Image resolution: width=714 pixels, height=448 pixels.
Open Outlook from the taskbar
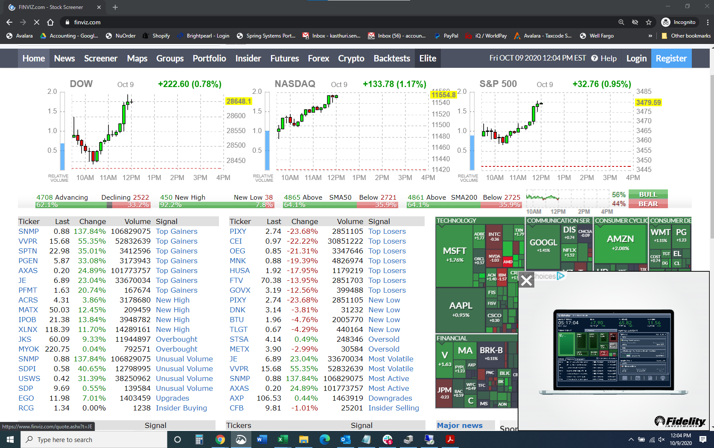pos(345,439)
